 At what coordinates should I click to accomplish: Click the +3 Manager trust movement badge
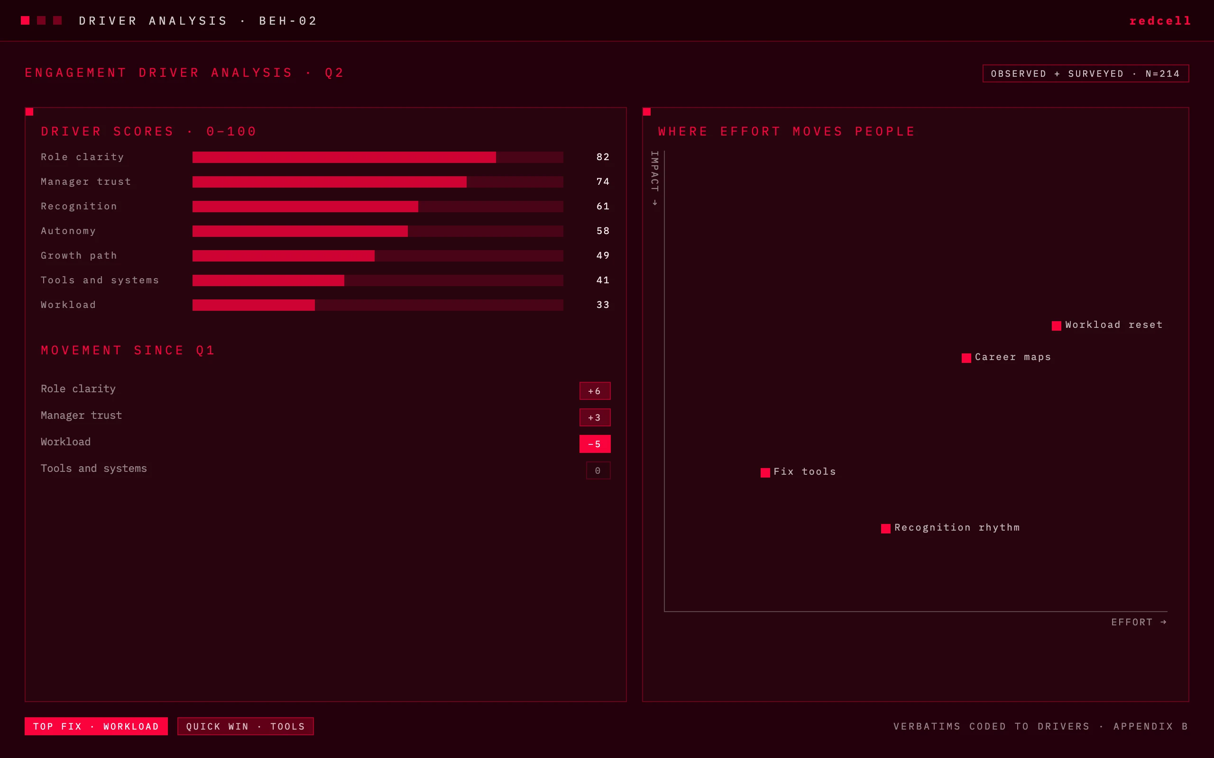pos(595,417)
